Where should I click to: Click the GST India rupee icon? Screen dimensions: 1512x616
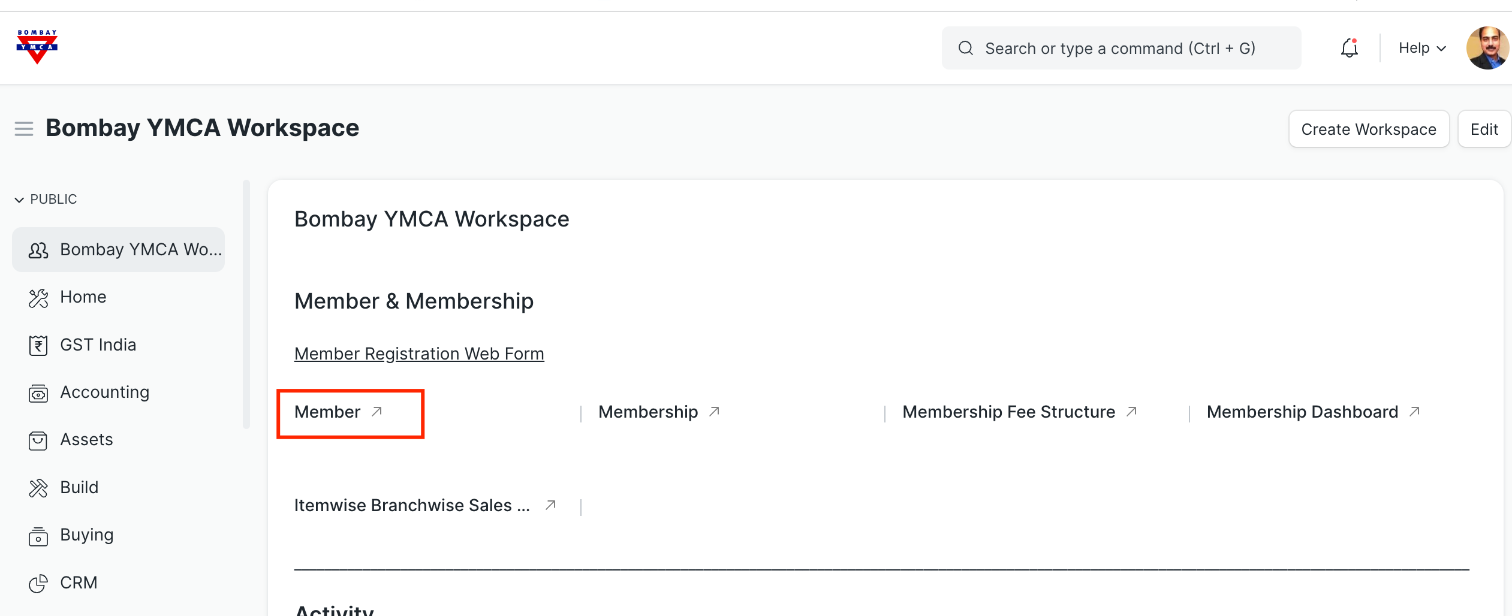(x=38, y=345)
